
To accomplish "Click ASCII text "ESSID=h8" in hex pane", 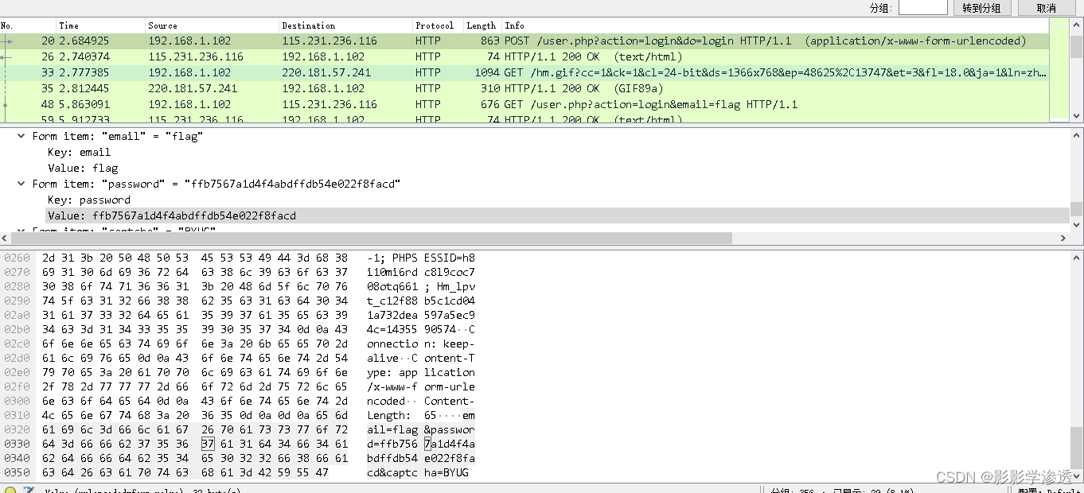I will point(450,258).
